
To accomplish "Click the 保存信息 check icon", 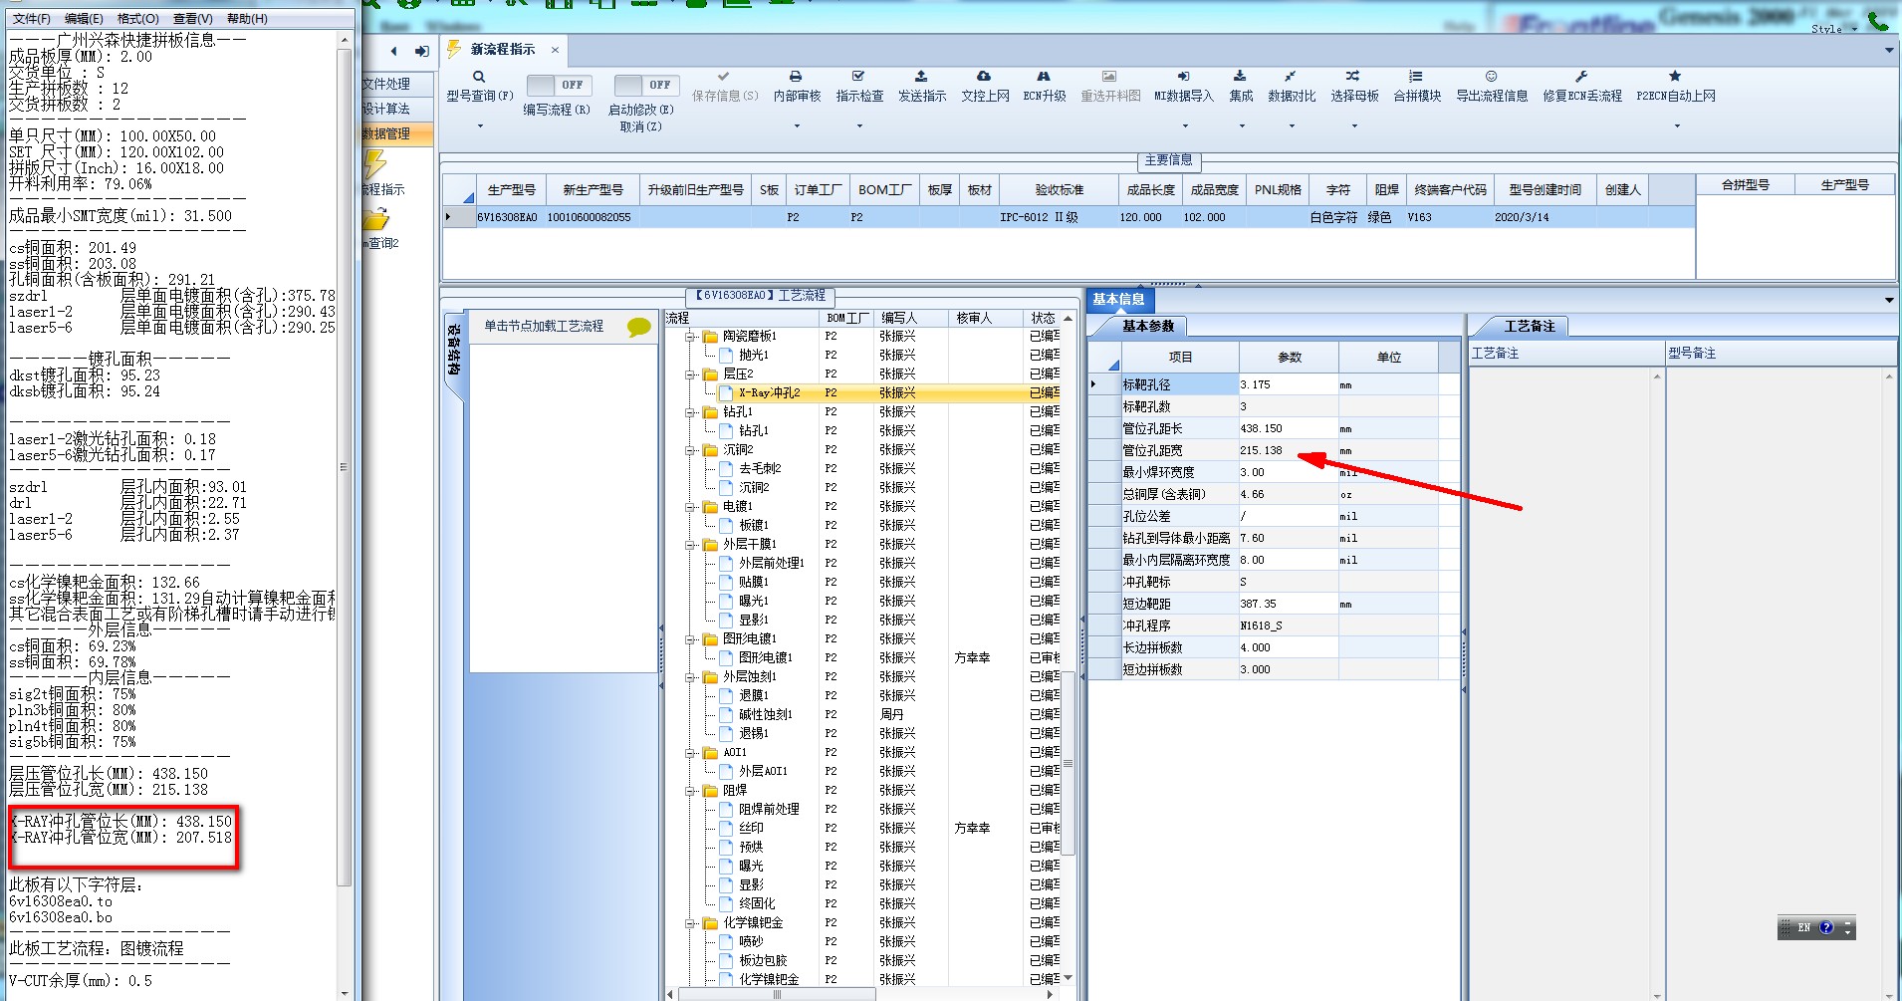I will point(724,77).
